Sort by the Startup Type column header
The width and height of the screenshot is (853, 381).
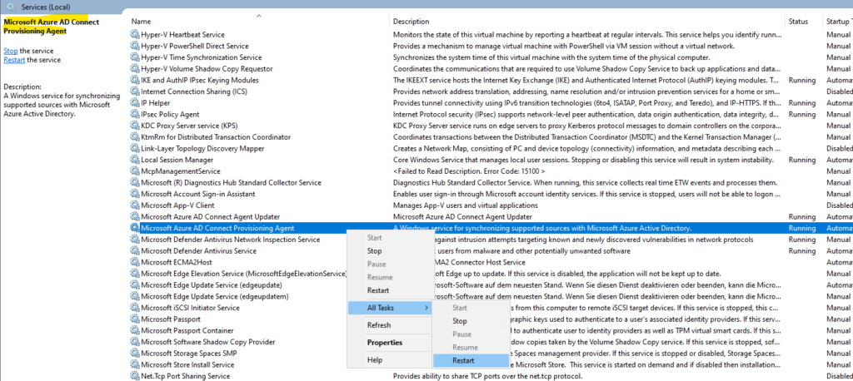(838, 21)
